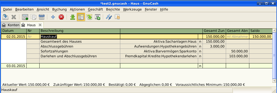277x93 pixels.
Task: Maximize the GnuCash window
Action: coord(267,3)
